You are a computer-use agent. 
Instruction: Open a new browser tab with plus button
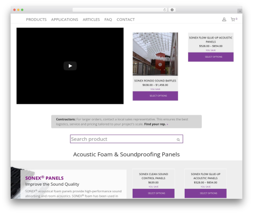point(240,11)
